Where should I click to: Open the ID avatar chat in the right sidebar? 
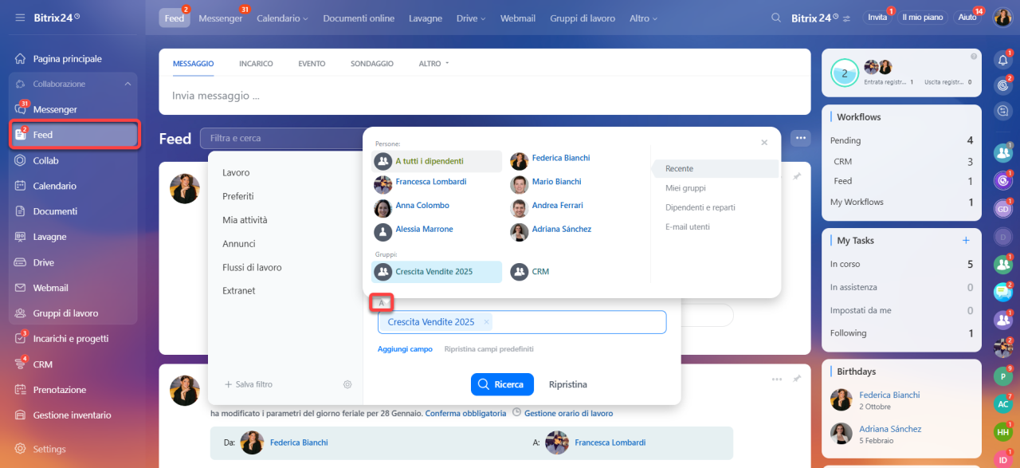(x=1003, y=460)
